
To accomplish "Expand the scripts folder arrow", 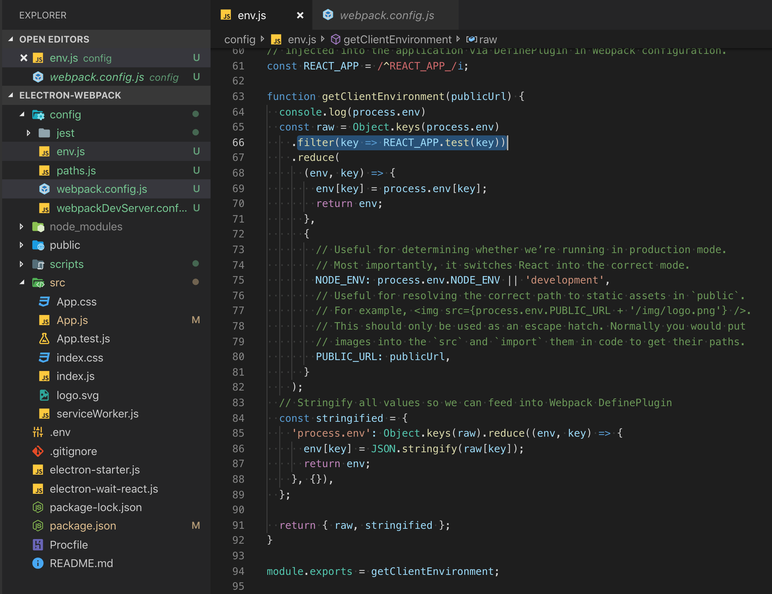I will pyautogui.click(x=22, y=264).
